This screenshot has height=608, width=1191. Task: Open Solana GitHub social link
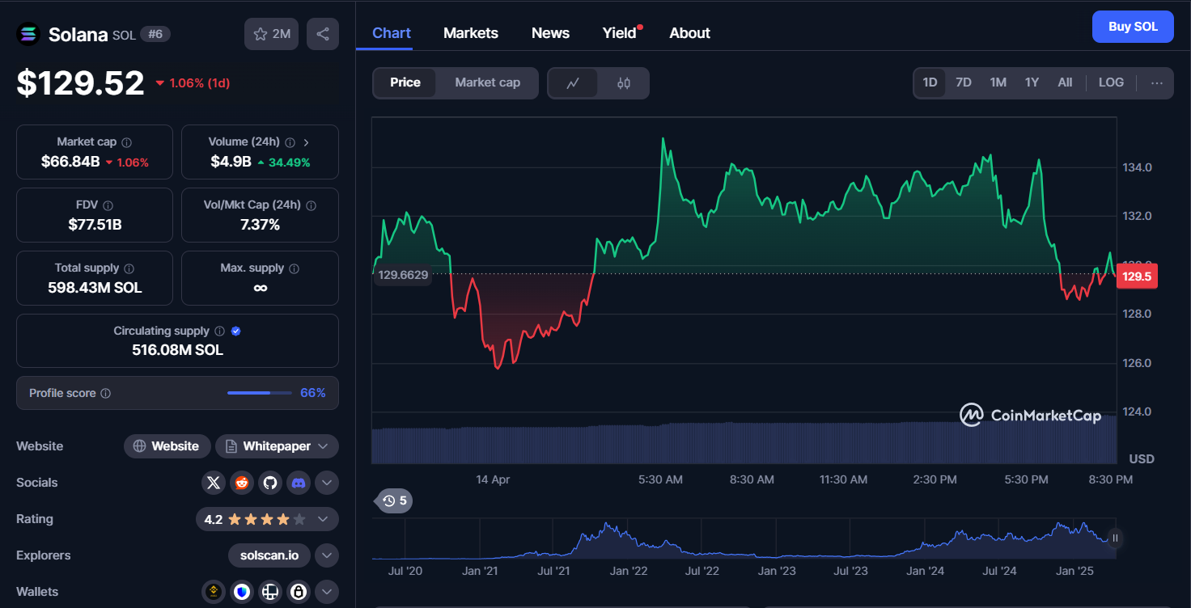[270, 483]
